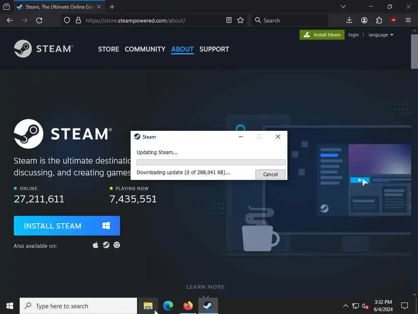Image resolution: width=418 pixels, height=314 pixels.
Task: Click the Apple macOS availability icon
Action: pos(96,245)
